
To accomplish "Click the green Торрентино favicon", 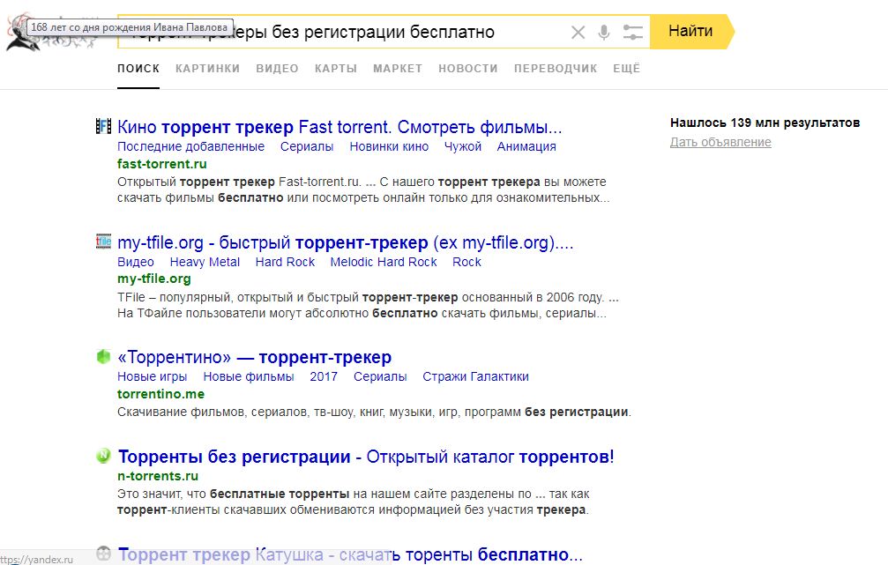I will tap(103, 357).
